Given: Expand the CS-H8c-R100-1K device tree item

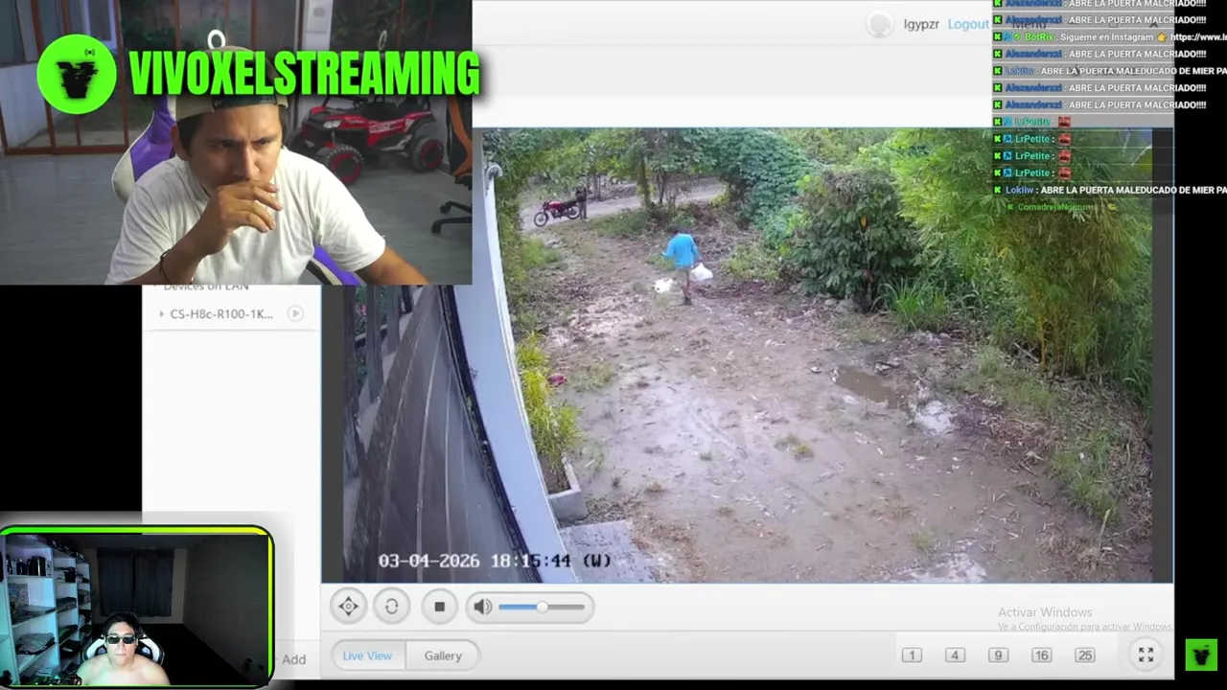Looking at the screenshot, I should tap(161, 314).
